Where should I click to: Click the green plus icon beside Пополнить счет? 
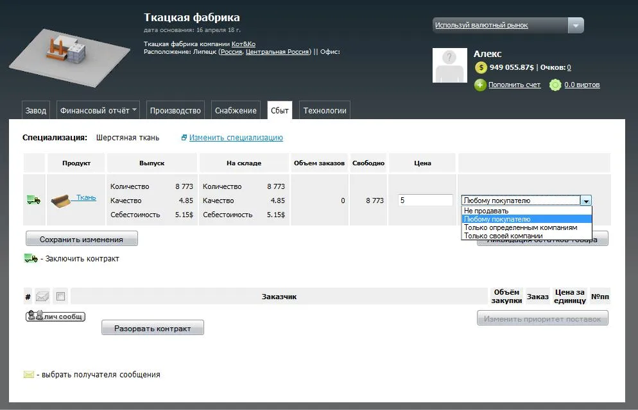coord(480,85)
